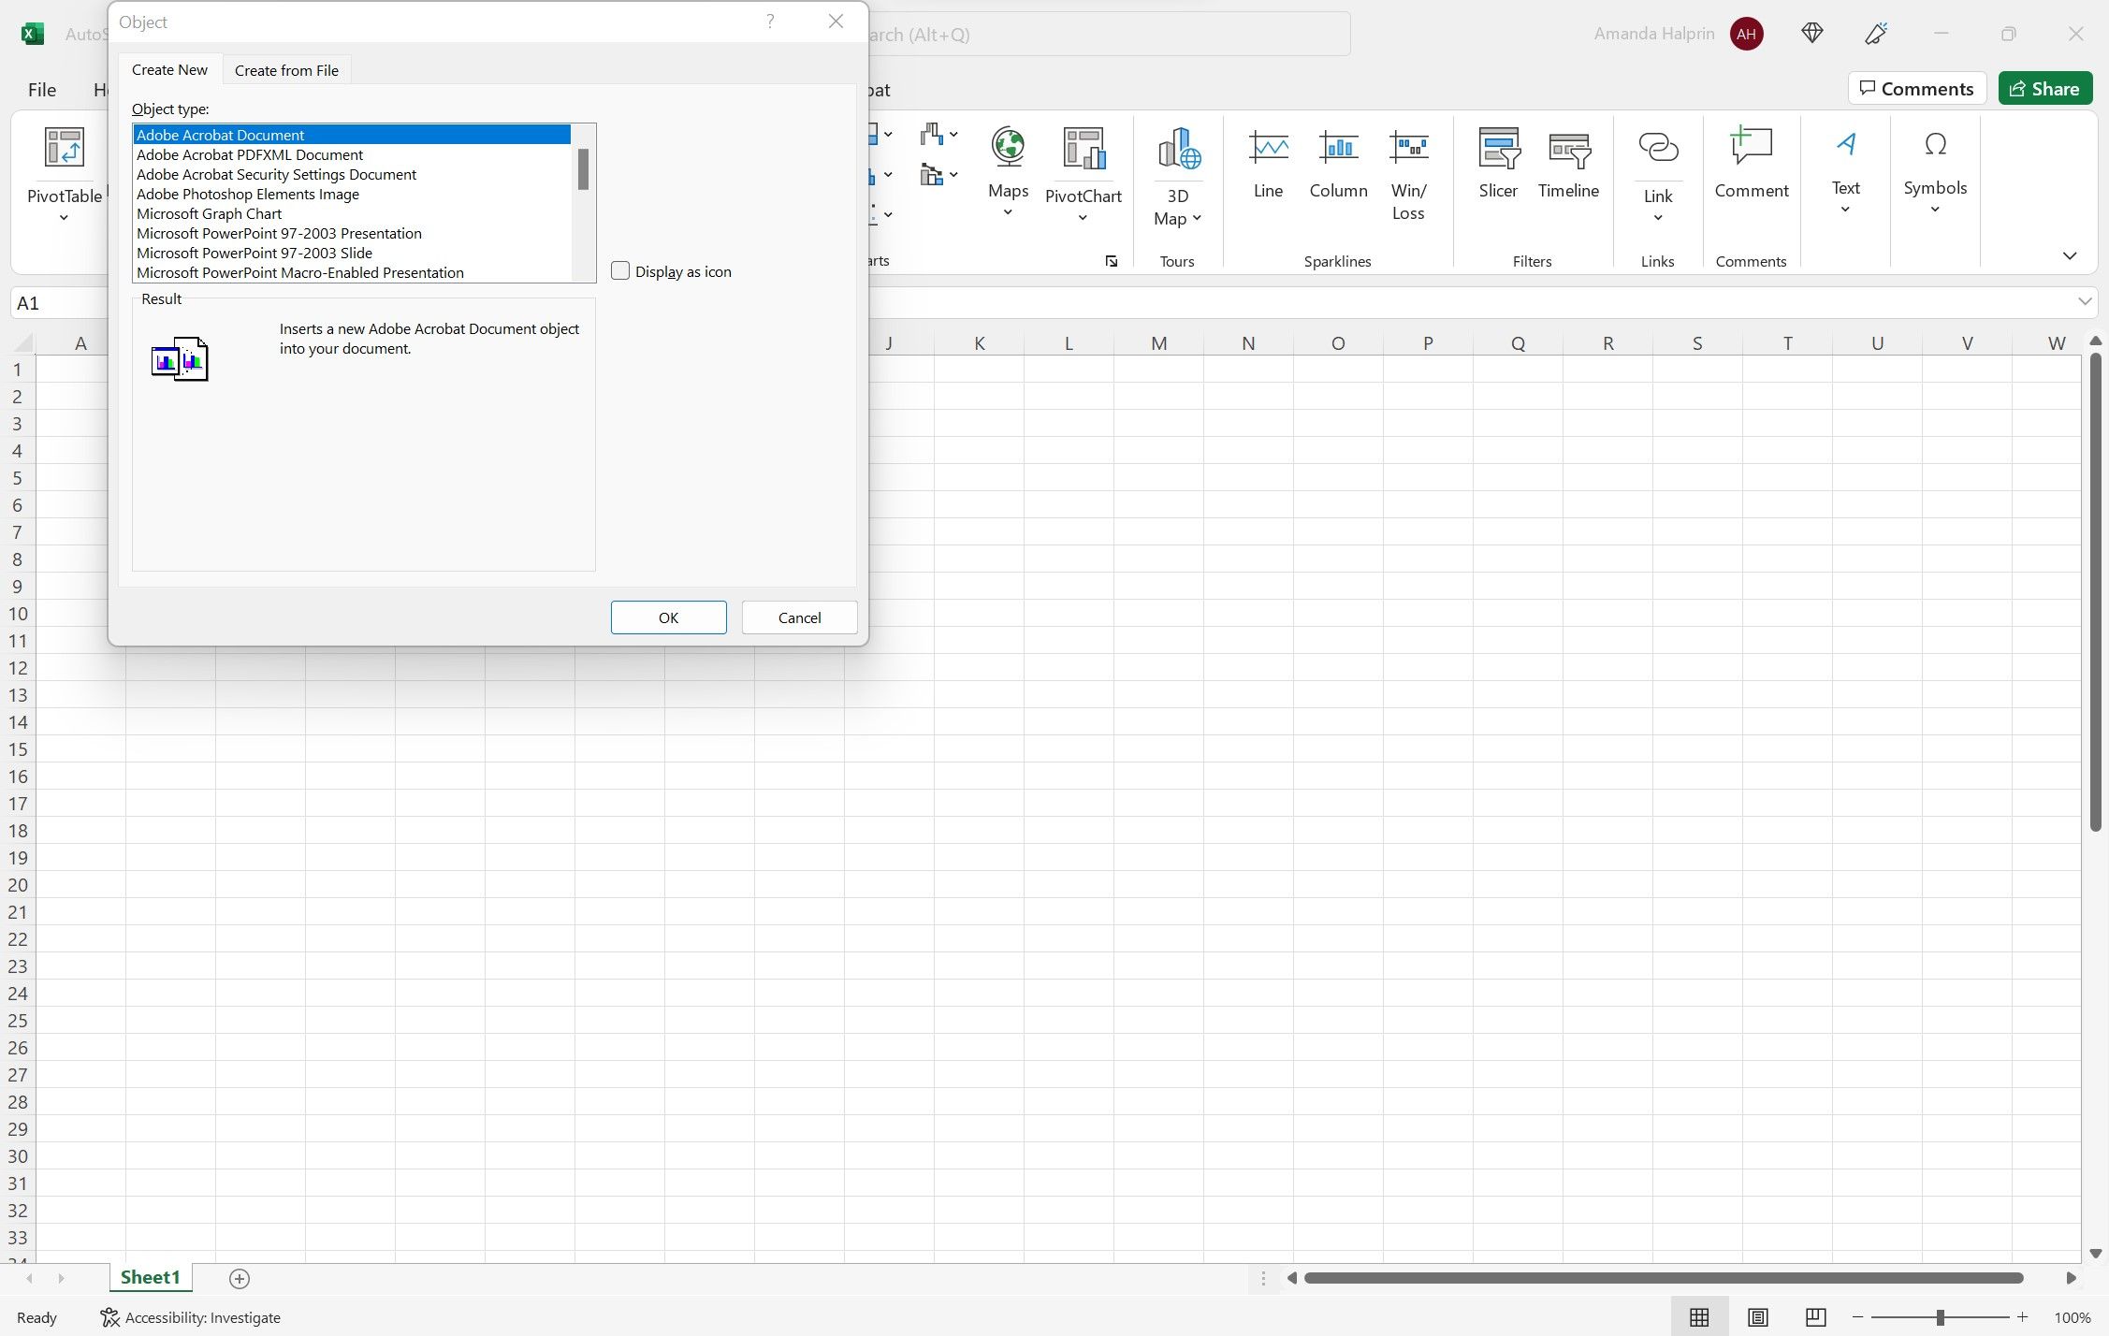Insert a new Comment
This screenshot has width=2109, height=1336.
1751,164
